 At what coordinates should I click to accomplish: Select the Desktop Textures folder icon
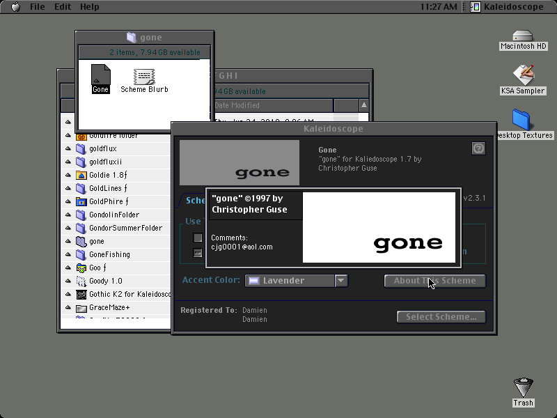click(x=521, y=120)
